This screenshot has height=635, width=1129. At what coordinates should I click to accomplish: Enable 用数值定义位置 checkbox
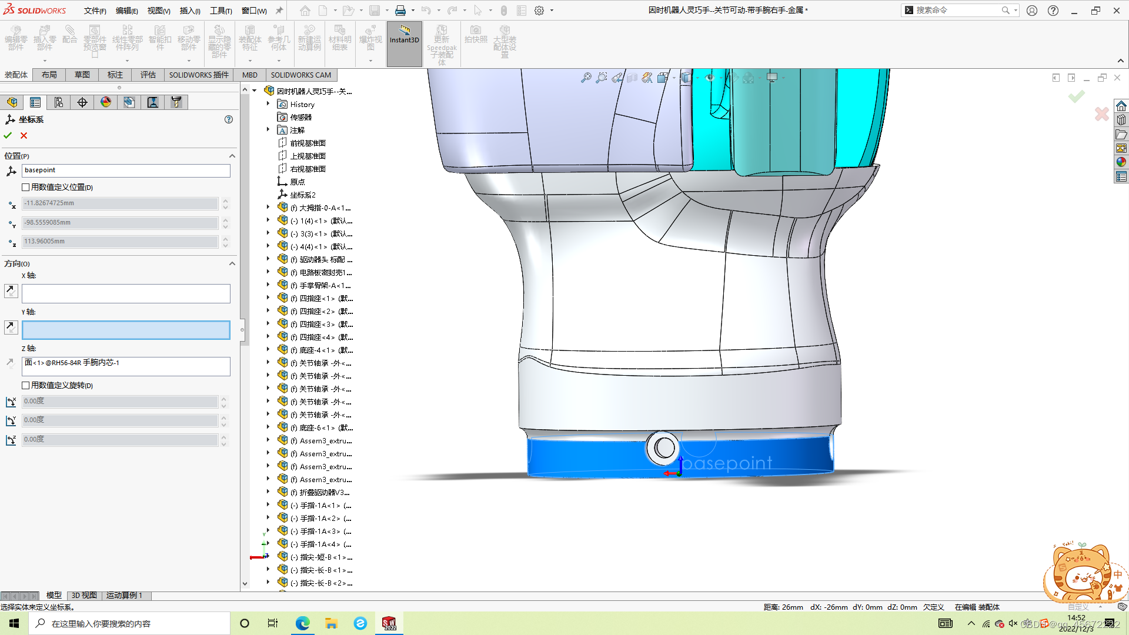[x=25, y=187]
